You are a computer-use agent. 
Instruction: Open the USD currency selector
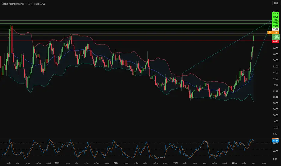(276, 3)
